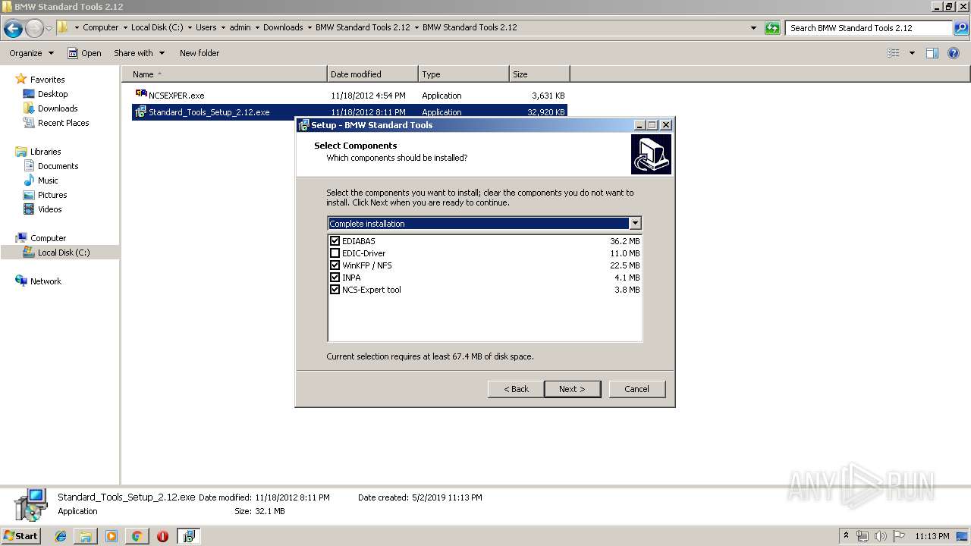Viewport: 971px width, 546px height.
Task: Open recent locations dropdown arrow
Action: [x=49, y=29]
